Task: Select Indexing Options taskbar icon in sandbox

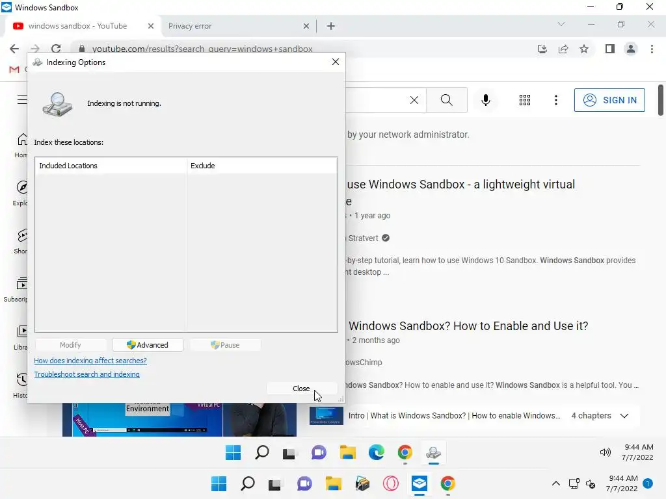Action: (434, 453)
